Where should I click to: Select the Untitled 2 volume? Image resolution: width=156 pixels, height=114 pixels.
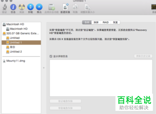(x=21, y=52)
